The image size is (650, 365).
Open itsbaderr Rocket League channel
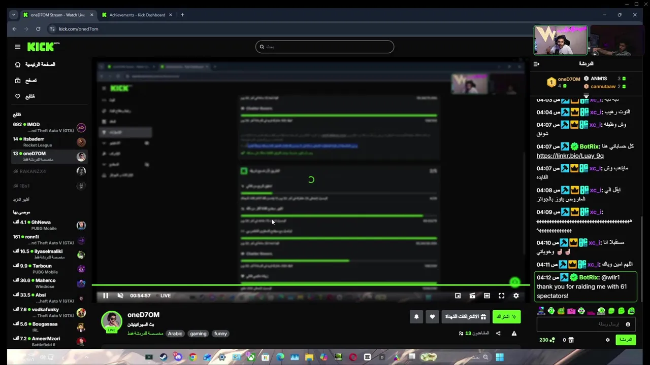click(49, 142)
